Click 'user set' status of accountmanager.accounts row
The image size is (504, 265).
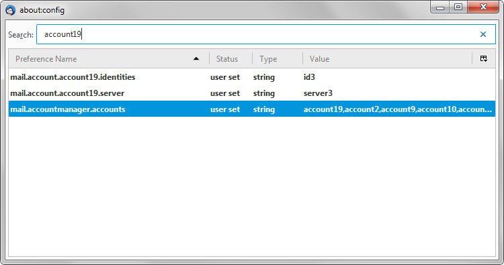[225, 109]
